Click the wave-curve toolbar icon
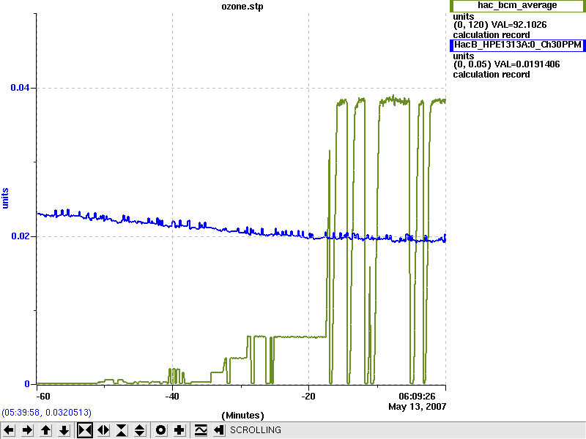Screen dimensions: 586x439 [x=201, y=430]
